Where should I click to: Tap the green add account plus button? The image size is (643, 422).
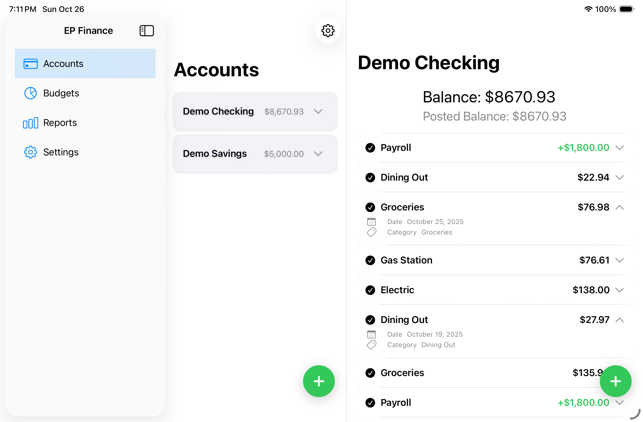pyautogui.click(x=319, y=381)
